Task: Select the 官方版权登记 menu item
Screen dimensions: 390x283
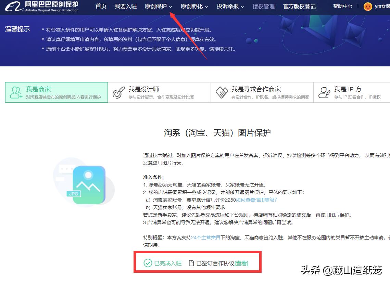Action: [299, 6]
